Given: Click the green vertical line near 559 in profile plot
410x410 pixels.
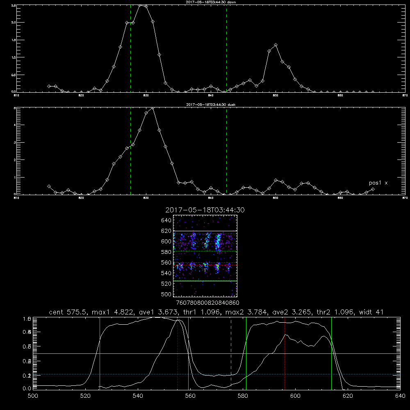Looking at the screenshot, I should click(x=188, y=353).
